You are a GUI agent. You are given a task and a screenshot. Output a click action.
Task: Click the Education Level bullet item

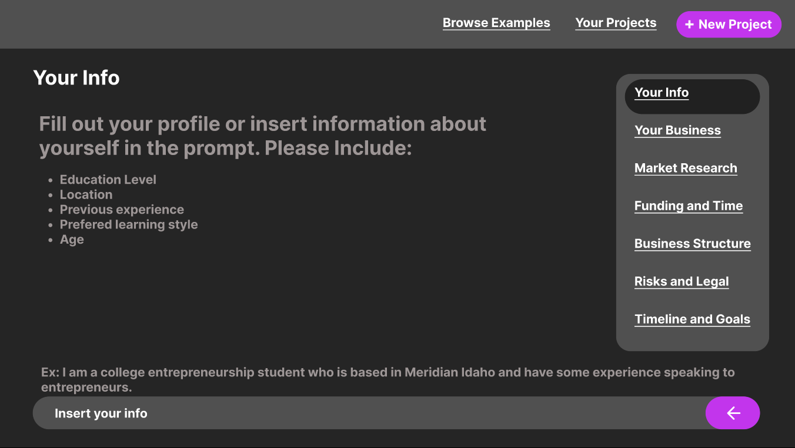click(x=108, y=180)
